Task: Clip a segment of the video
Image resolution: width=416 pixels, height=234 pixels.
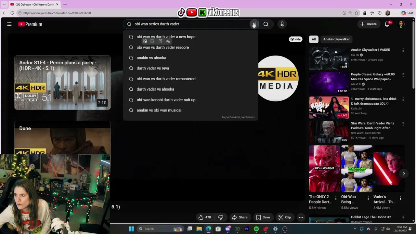Action: pos(285,217)
